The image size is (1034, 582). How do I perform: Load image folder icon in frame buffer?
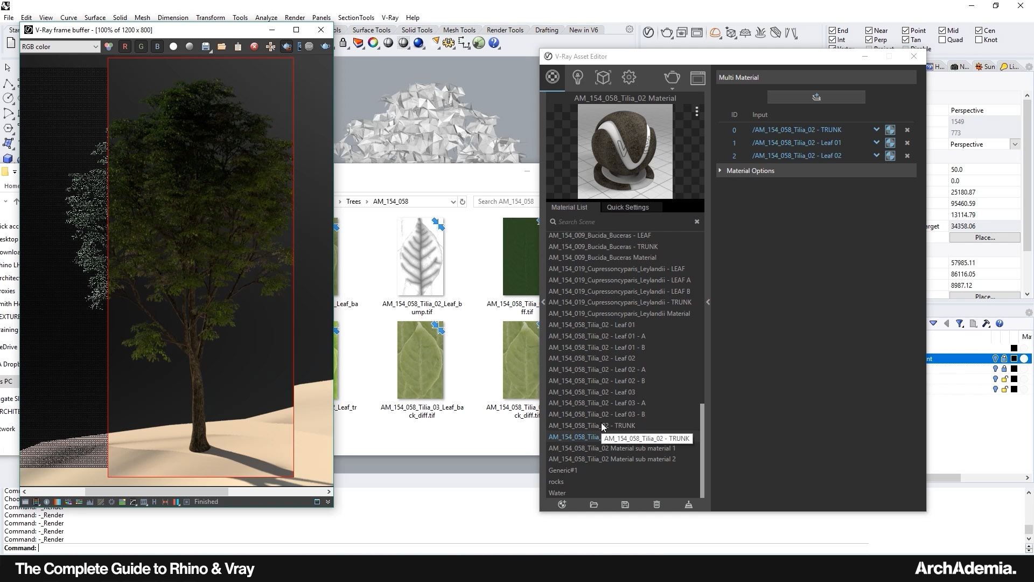(222, 47)
